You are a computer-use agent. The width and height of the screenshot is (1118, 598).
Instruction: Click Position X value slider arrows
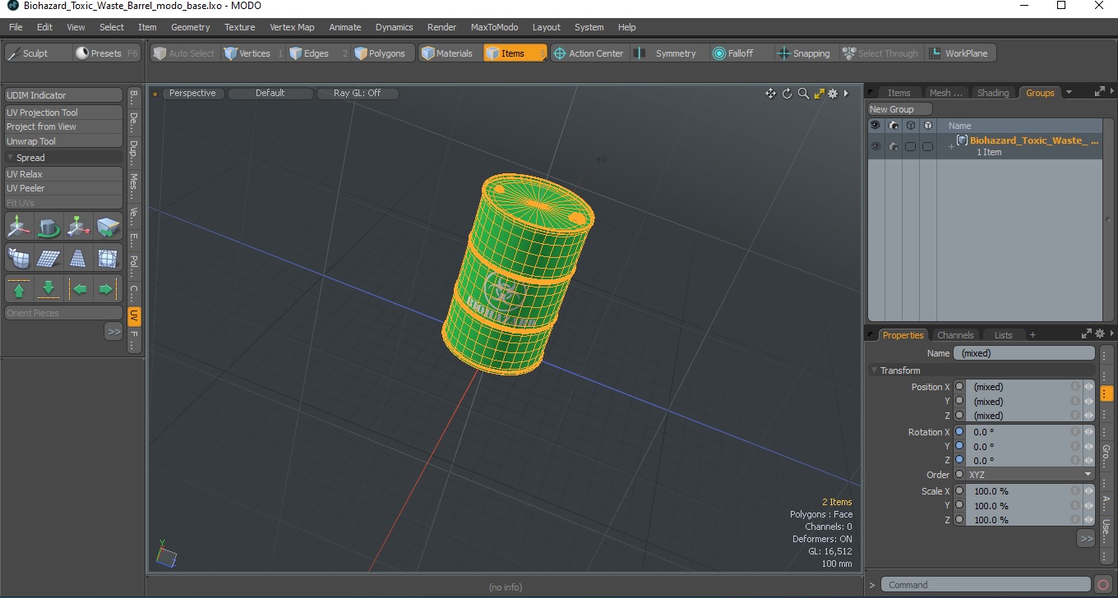point(1088,387)
